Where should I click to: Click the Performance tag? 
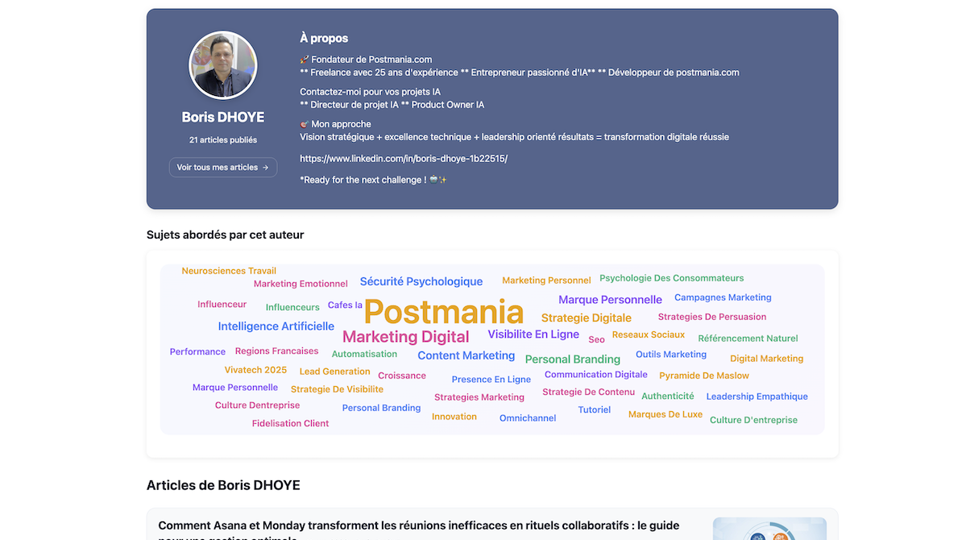(197, 351)
